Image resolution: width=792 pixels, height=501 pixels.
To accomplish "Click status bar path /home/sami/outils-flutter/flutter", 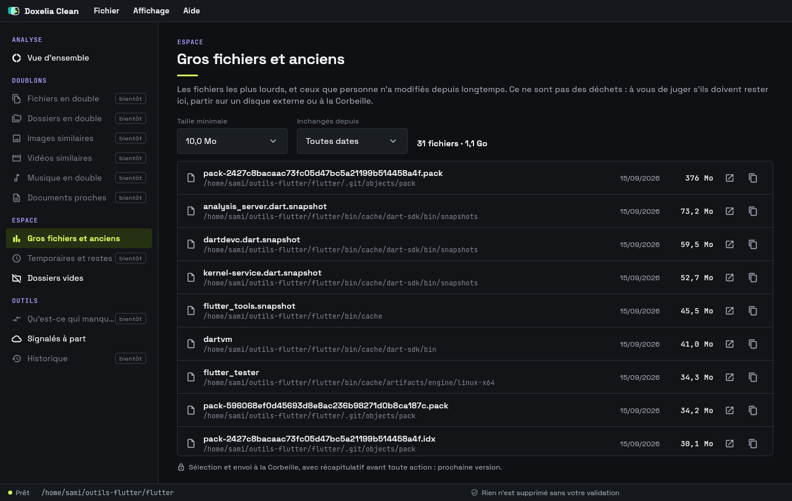I will pos(108,492).
